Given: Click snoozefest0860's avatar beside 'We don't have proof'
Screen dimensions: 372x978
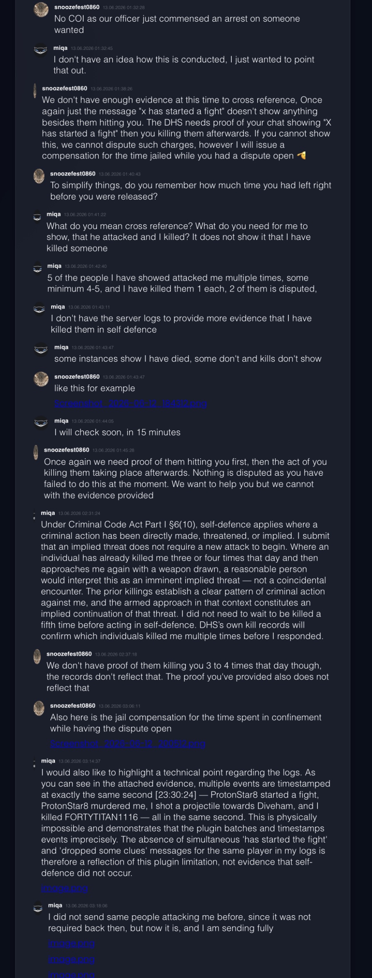Looking at the screenshot, I should pos(37,657).
